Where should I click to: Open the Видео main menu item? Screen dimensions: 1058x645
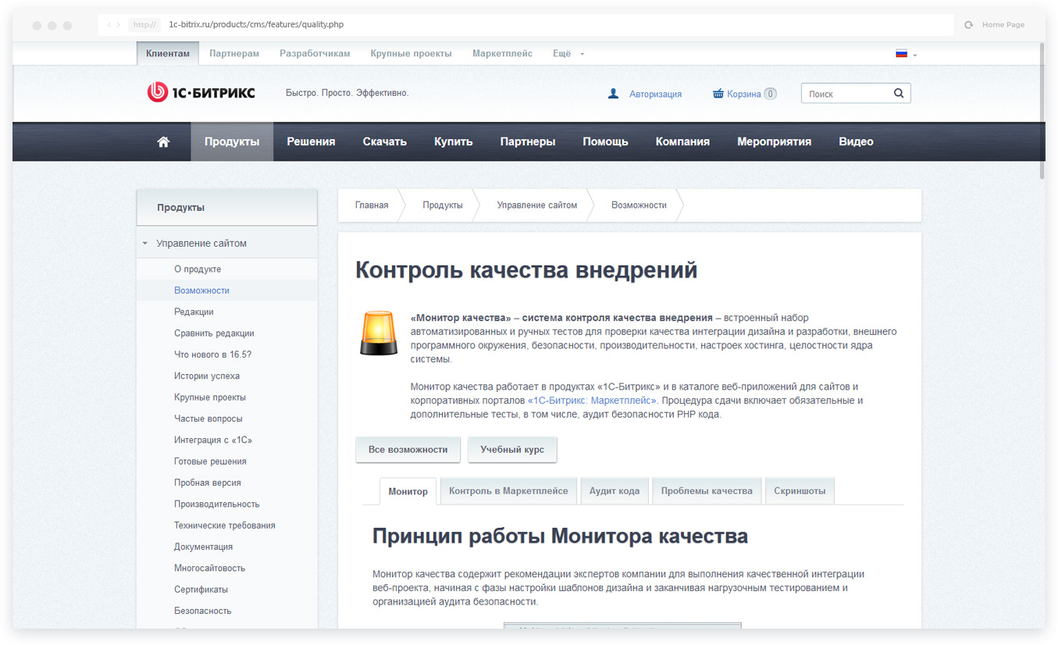(x=856, y=141)
